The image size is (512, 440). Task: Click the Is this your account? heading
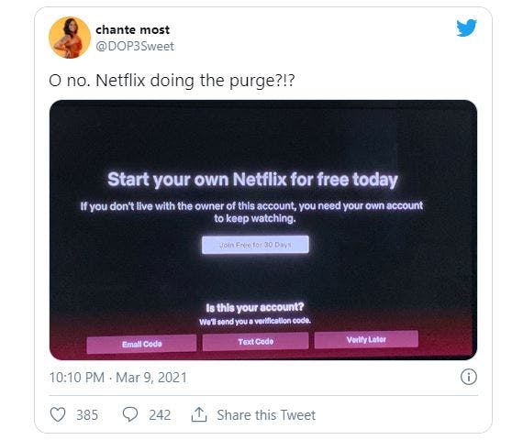click(x=255, y=307)
